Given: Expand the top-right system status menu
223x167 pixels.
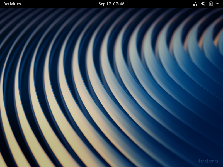Looking at the screenshot, I should (x=217, y=4).
